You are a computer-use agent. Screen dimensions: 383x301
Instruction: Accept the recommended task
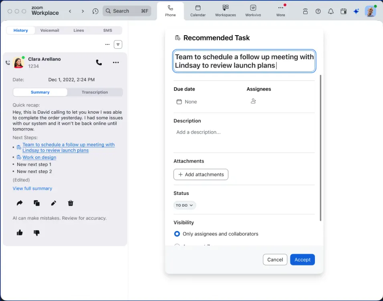(x=302, y=259)
